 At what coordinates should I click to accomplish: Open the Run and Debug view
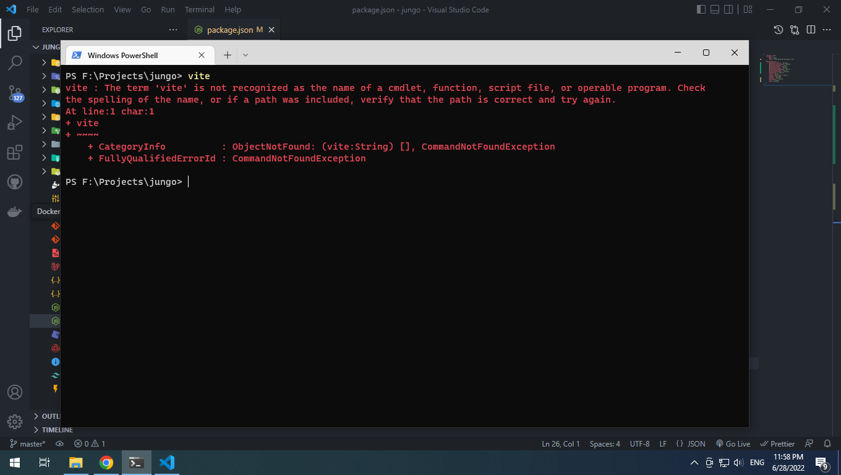[x=15, y=122]
